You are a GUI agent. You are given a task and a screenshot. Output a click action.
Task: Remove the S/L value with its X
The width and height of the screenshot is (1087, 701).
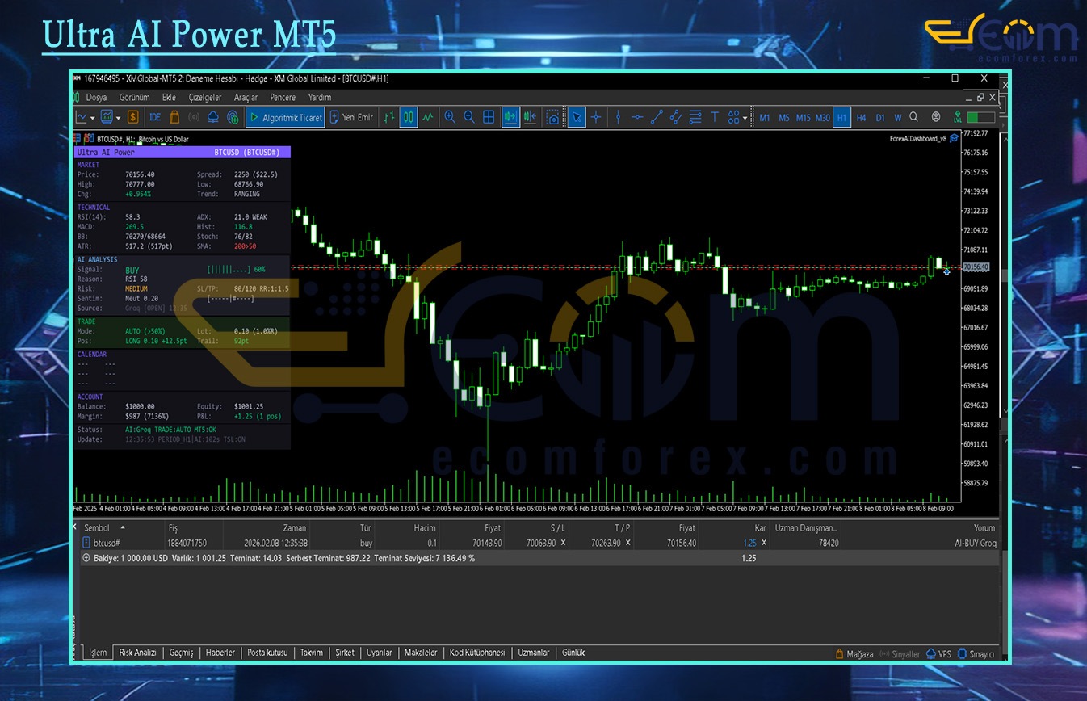click(x=563, y=543)
